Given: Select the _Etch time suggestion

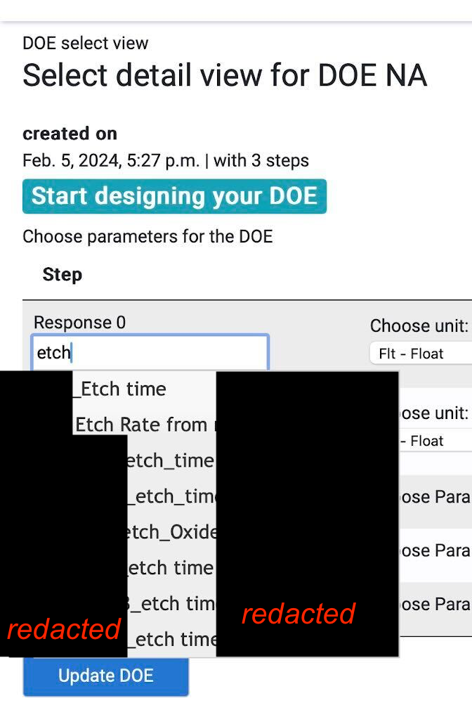Looking at the screenshot, I should click(x=144, y=389).
